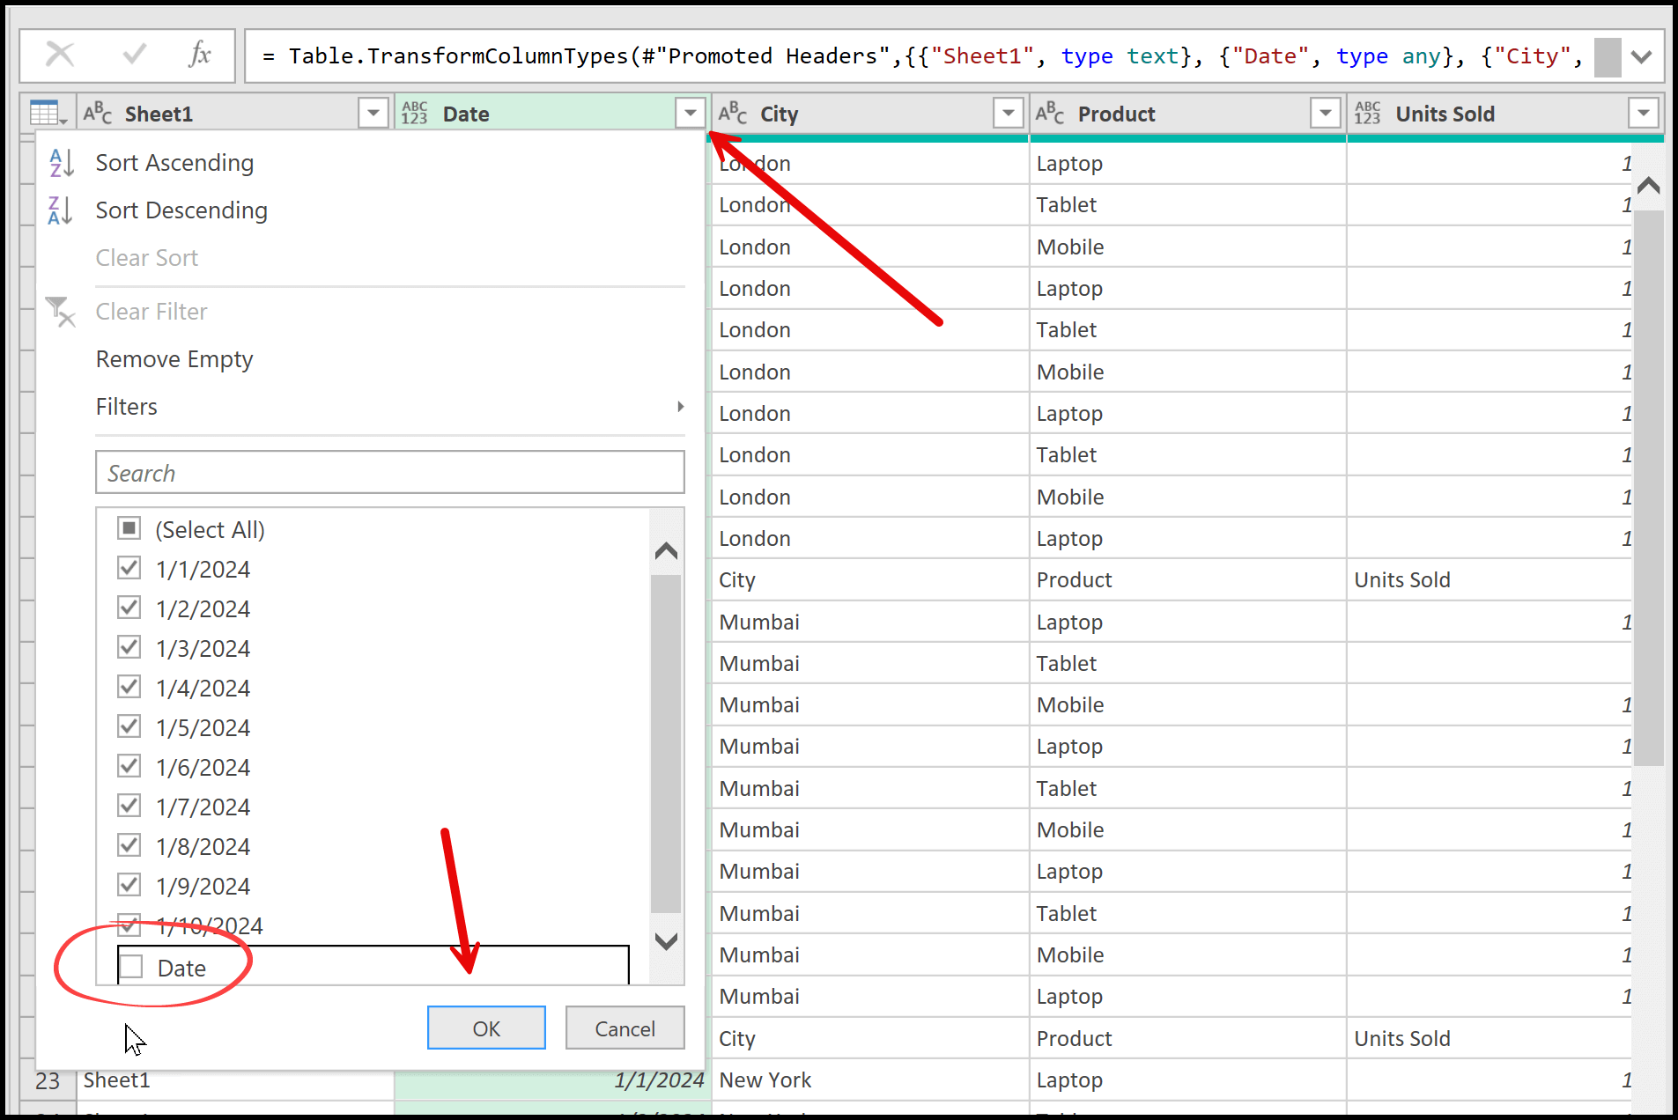Click the filter Search input field

click(x=389, y=473)
